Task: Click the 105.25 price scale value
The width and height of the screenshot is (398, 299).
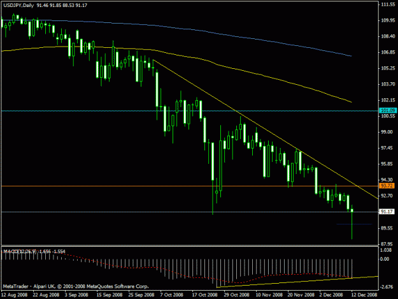Action: coord(388,68)
